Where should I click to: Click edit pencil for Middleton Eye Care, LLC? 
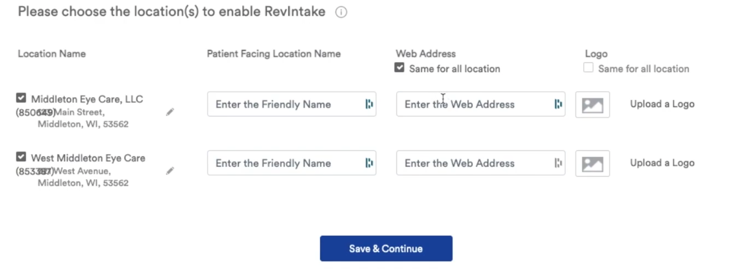pos(170,112)
